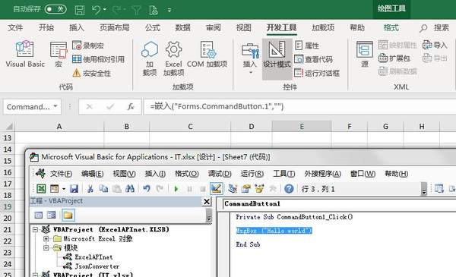The image size is (456, 277).
Task: Open the Visual Basic editor from the ribbon
Action: click(25, 55)
